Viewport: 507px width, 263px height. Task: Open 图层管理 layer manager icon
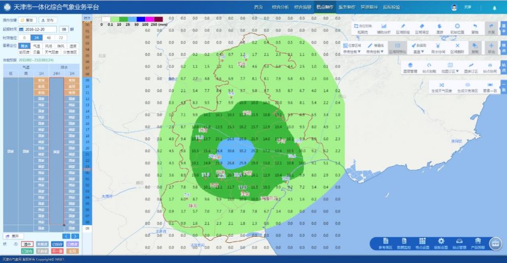click(410, 66)
